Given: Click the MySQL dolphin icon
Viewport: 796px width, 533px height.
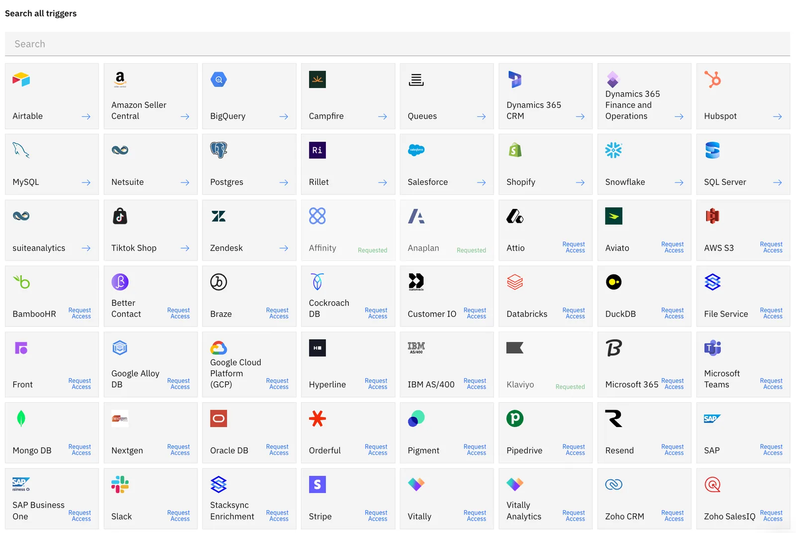Looking at the screenshot, I should [x=21, y=150].
